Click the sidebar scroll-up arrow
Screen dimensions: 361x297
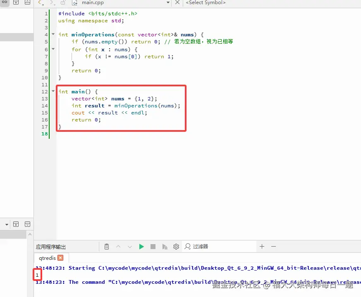point(30,234)
